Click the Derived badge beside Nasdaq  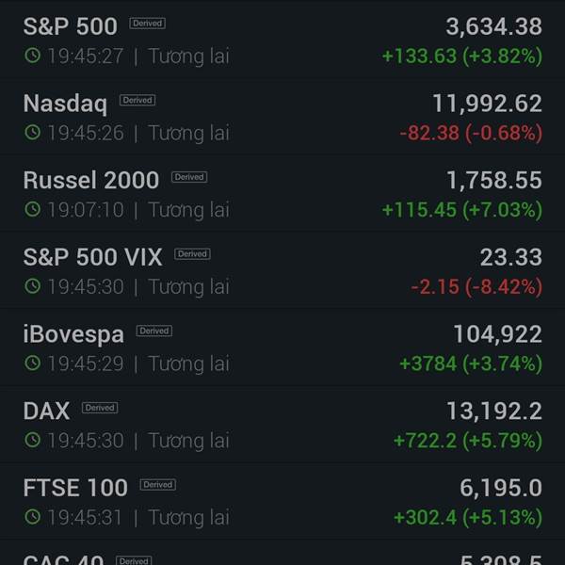coord(137,101)
